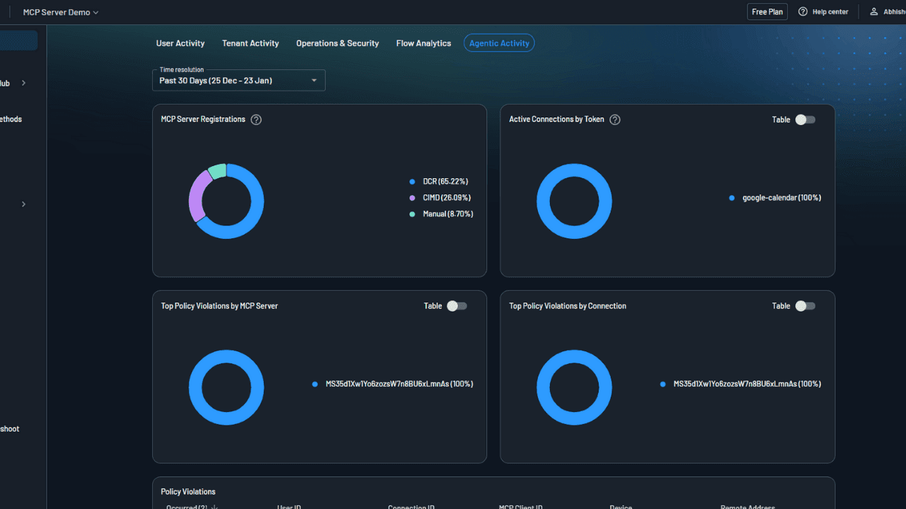
Task: Expand the Hub section in the sidebar
Action: click(23, 83)
